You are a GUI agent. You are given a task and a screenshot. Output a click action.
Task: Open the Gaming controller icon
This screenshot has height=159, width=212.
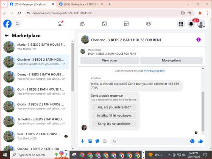coord(148,24)
